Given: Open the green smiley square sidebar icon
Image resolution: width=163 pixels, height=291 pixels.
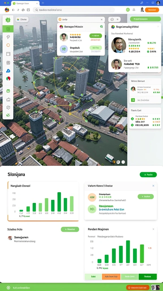Looking at the screenshot, I should (8, 91).
